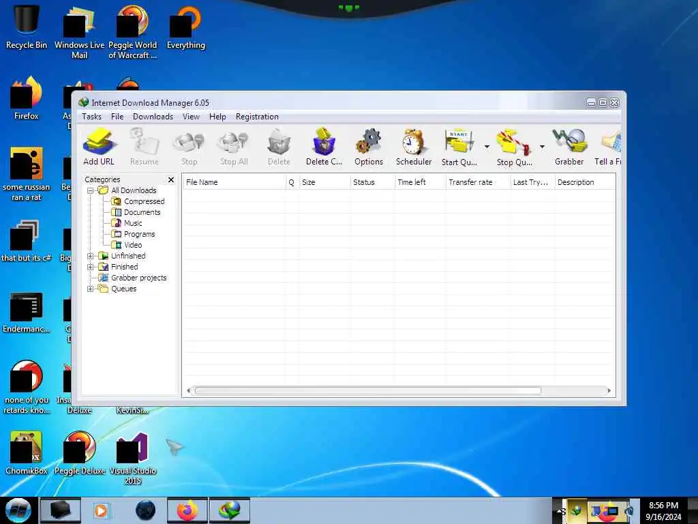
Task: Open the Start Queue dropdown arrow
Action: pyautogui.click(x=487, y=147)
